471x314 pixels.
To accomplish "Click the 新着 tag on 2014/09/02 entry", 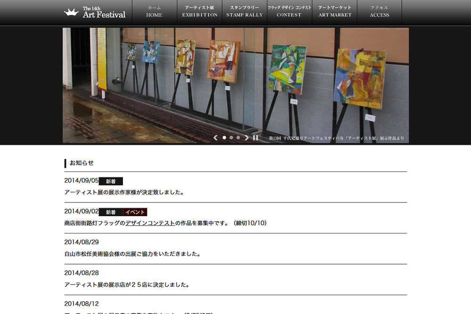I will point(111,212).
